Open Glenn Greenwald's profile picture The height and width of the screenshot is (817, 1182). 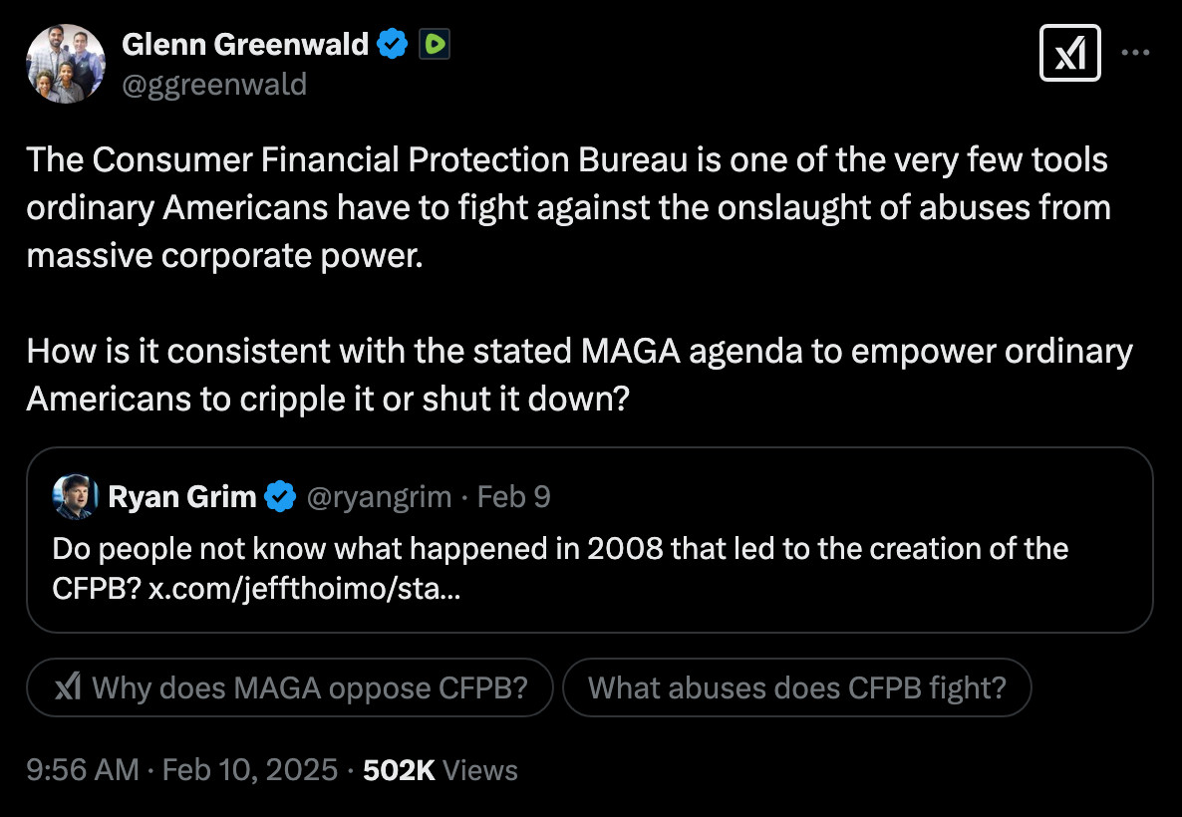click(66, 63)
